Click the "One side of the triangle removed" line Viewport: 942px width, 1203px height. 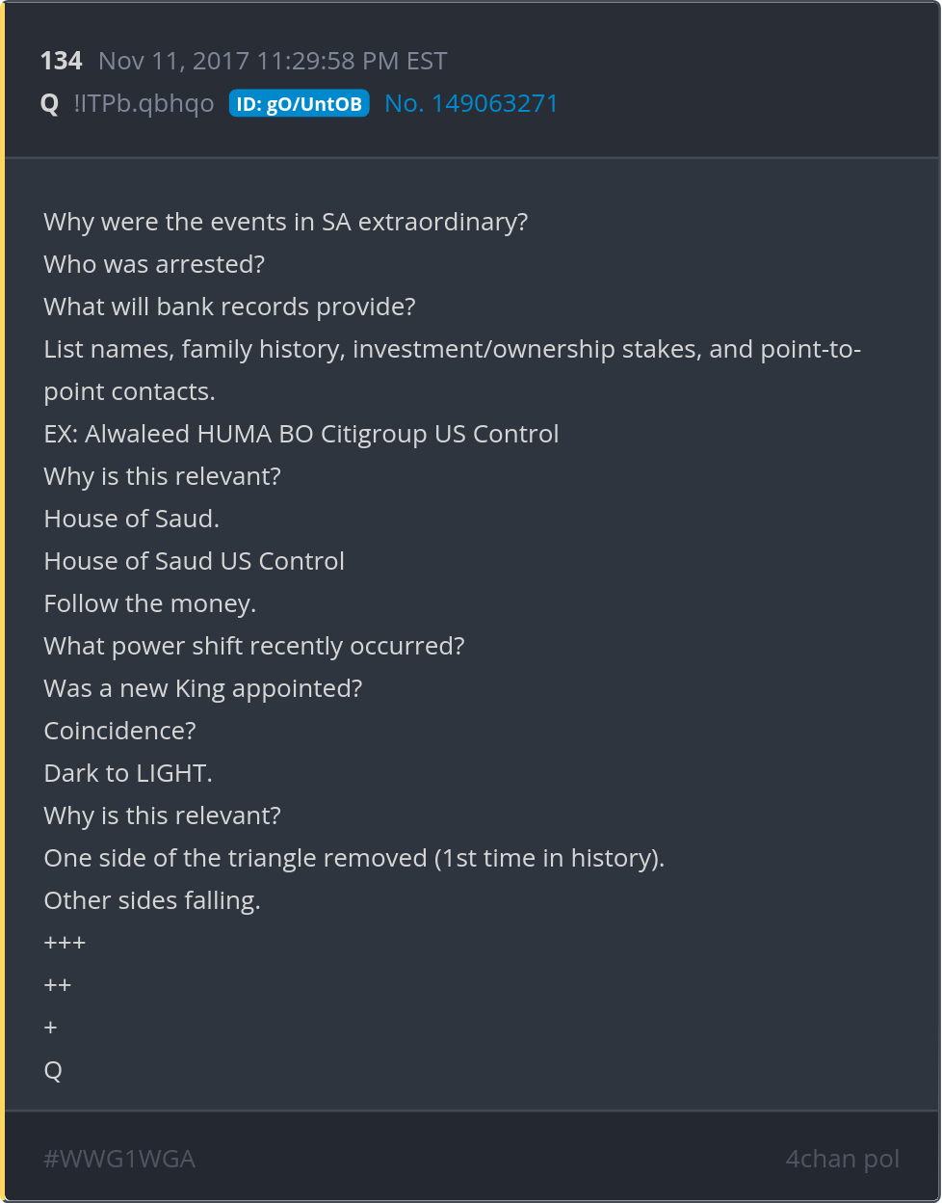[353, 858]
